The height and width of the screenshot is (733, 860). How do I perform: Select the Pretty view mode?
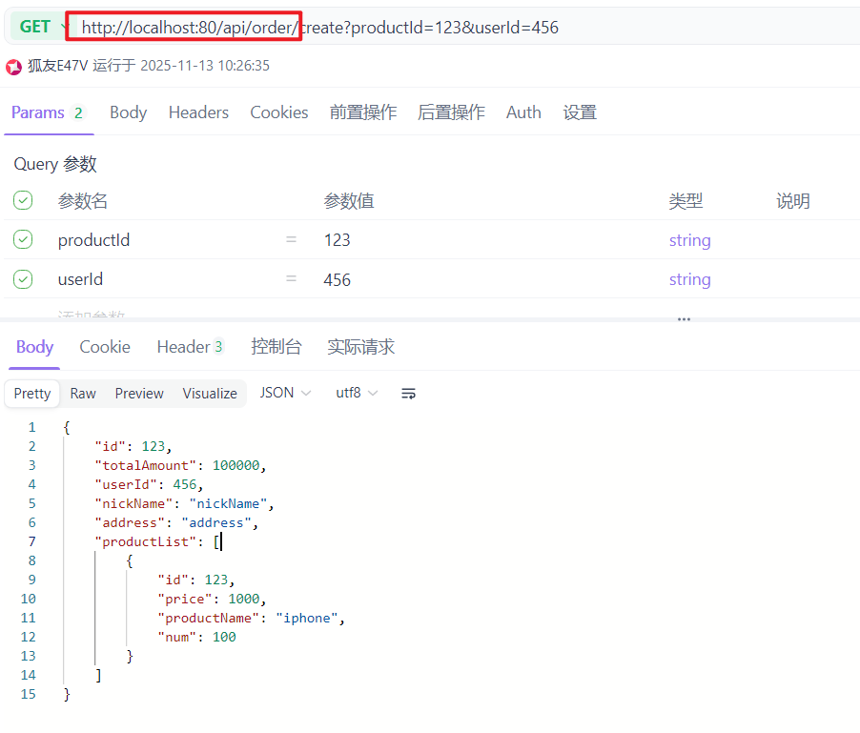(x=31, y=394)
